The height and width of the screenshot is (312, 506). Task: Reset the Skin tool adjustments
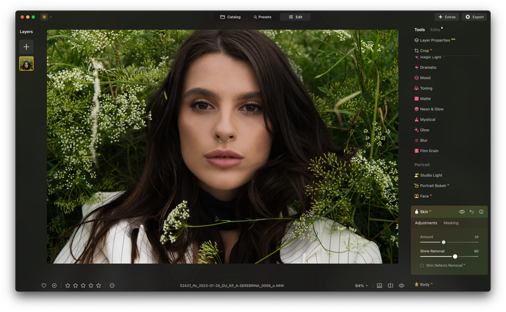click(x=472, y=212)
